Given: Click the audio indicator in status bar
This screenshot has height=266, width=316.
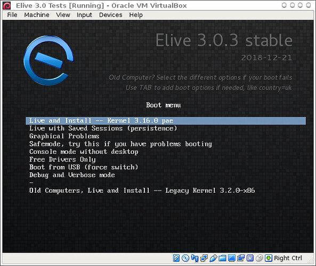Looking at the screenshot, I should coord(195,258).
